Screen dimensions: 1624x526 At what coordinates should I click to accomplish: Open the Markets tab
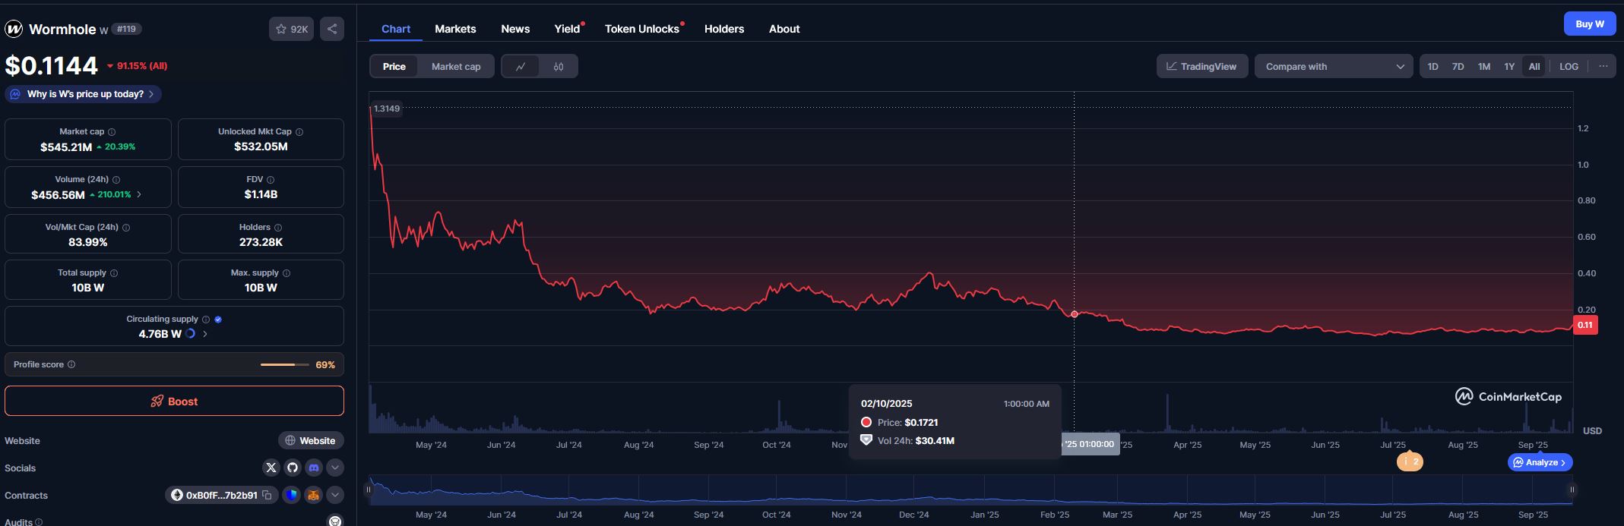455,29
